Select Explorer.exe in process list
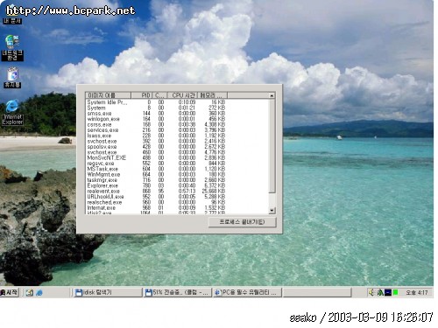Image resolution: width=438 pixels, height=328 pixels. [156, 185]
